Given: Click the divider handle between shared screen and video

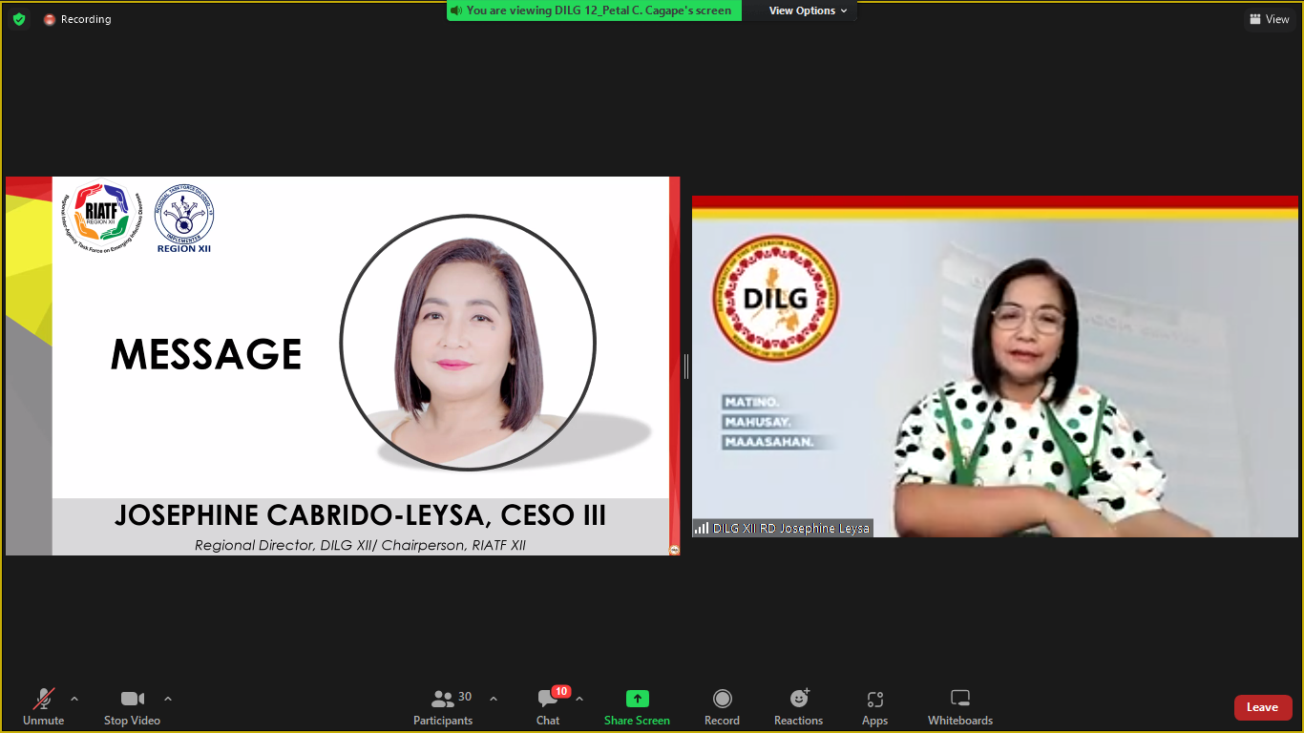Looking at the screenshot, I should point(685,366).
